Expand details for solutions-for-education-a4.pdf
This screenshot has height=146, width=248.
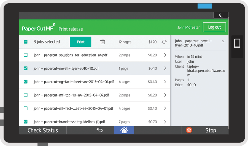(x=165, y=55)
